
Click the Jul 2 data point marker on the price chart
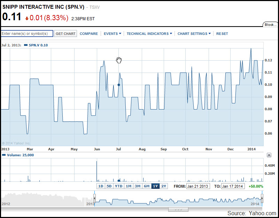point(119,85)
